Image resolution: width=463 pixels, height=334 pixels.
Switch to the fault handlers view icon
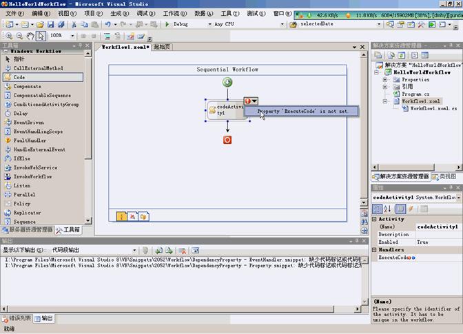[x=143, y=216]
